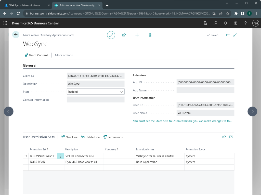Image resolution: width=261 pixels, height=195 pixels.
Task: Select the D365 READ permission set cell
Action: 42,162
